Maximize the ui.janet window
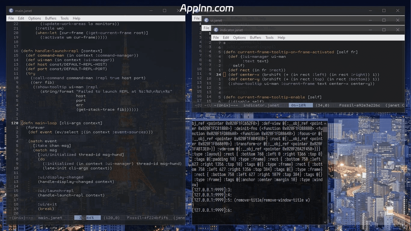Screen dimensions: 411x231 pos(384,20)
